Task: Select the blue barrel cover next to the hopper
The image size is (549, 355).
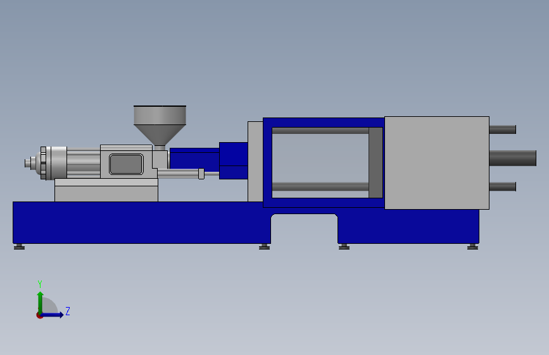Action: pos(194,159)
